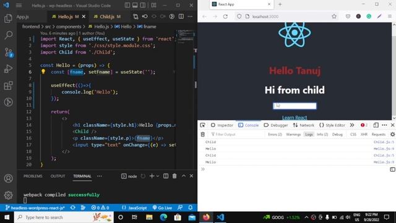The height and width of the screenshot is (223, 396).
Task: Click components breadcrumb segment
Action: coord(69,27)
